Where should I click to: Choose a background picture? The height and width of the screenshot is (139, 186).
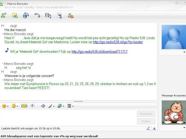tap(59, 106)
